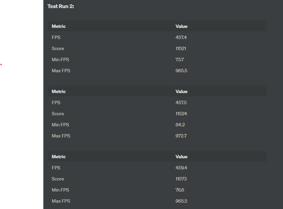Click the FPS value 459.4
The image size is (283, 209).
point(181,168)
